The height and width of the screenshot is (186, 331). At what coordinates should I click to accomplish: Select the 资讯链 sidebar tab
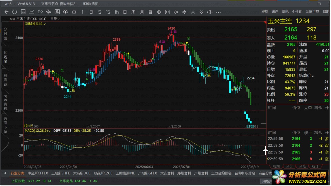[x=5, y=80]
